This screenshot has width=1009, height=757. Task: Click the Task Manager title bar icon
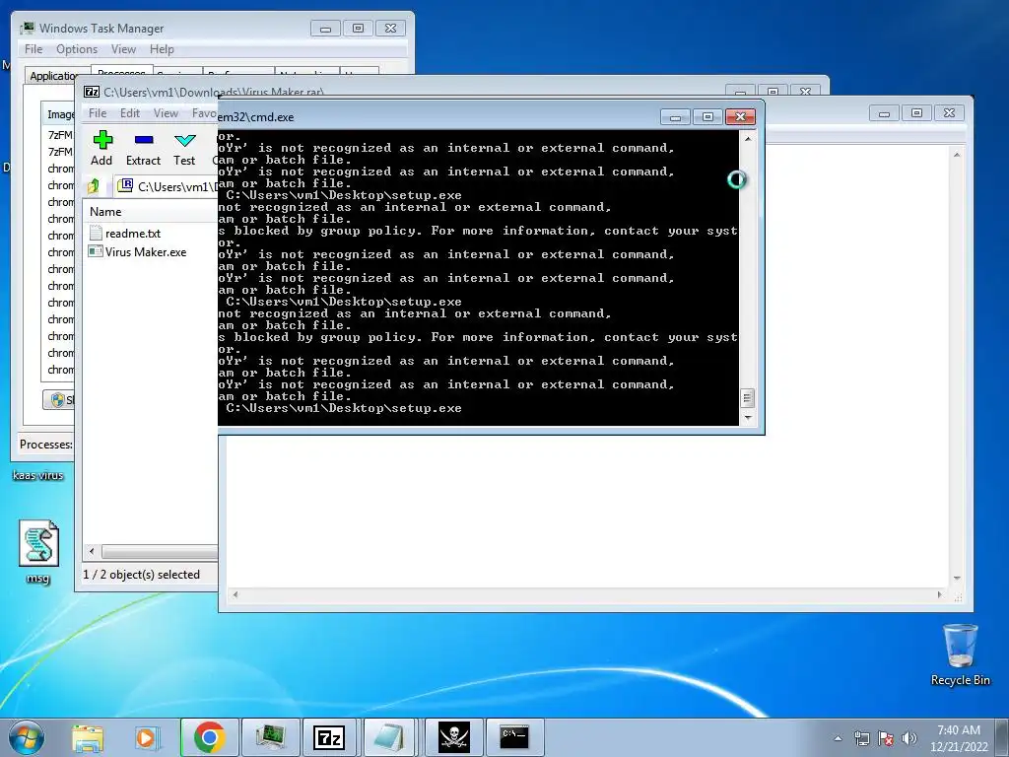pyautogui.click(x=27, y=29)
